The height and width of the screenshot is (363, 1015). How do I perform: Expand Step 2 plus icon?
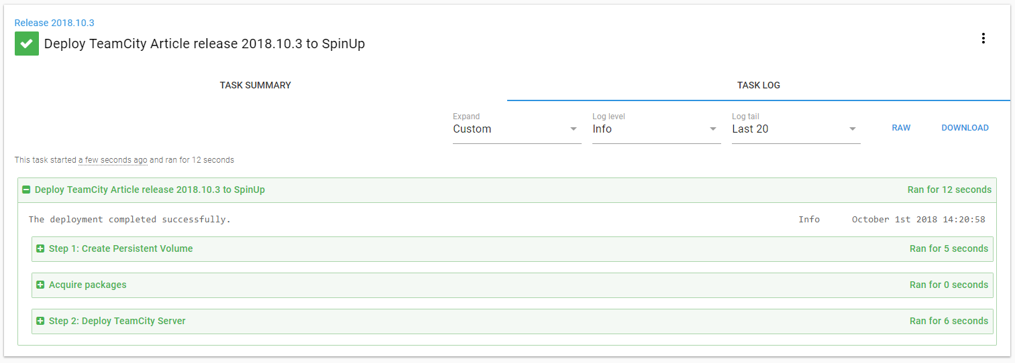pyautogui.click(x=40, y=321)
